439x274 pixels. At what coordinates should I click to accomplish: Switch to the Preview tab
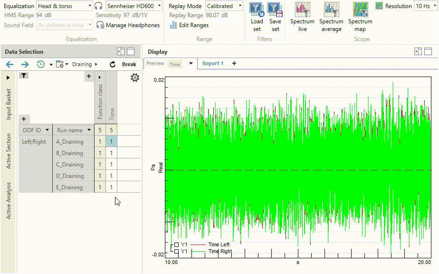coord(155,63)
